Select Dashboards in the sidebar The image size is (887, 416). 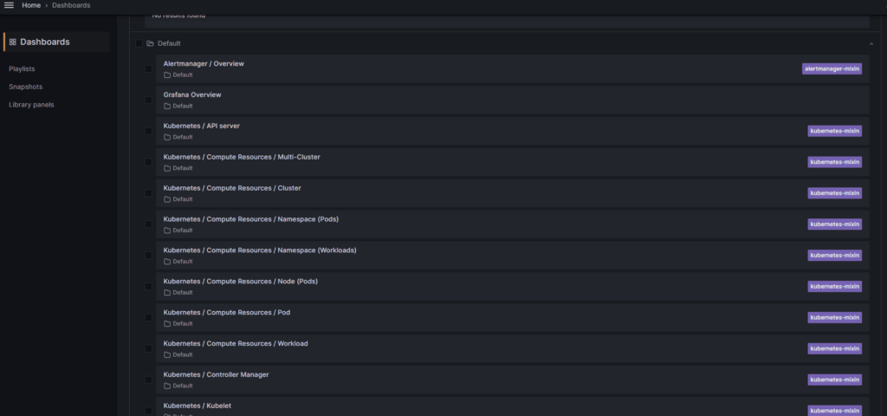coord(56,42)
